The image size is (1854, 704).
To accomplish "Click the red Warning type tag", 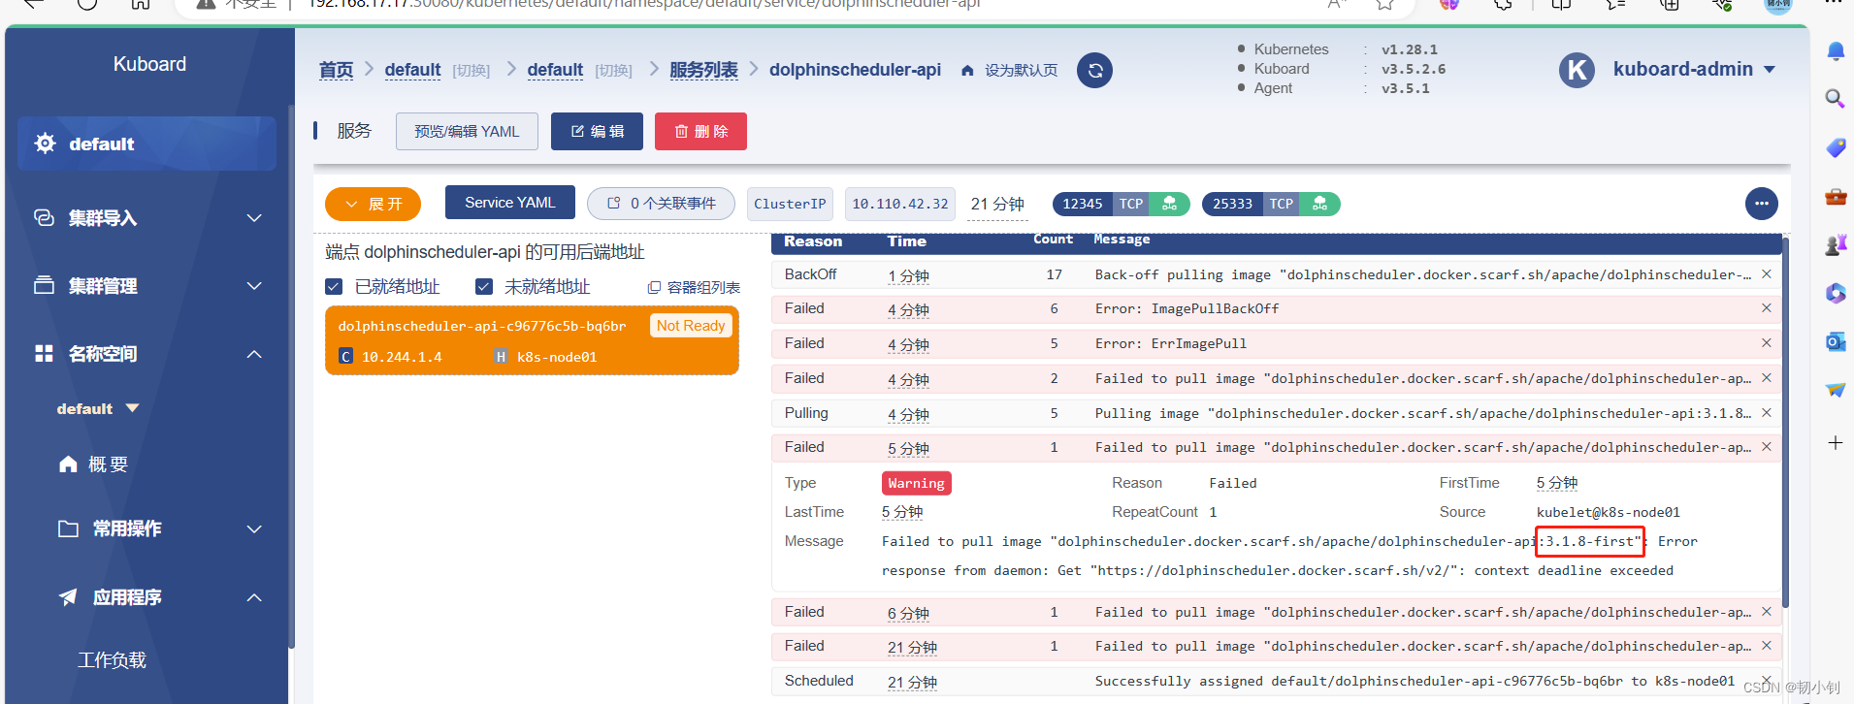I will [x=916, y=483].
